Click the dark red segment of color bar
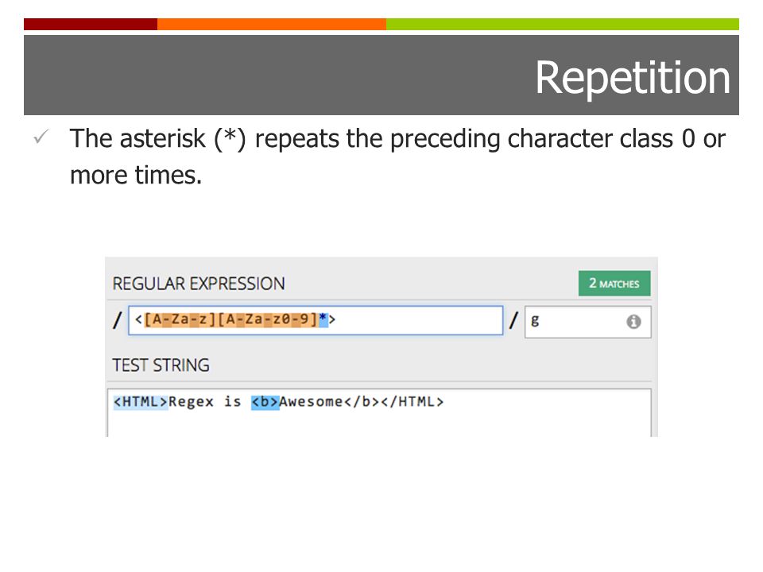Viewport: 763px width, 572px height. 91,25
